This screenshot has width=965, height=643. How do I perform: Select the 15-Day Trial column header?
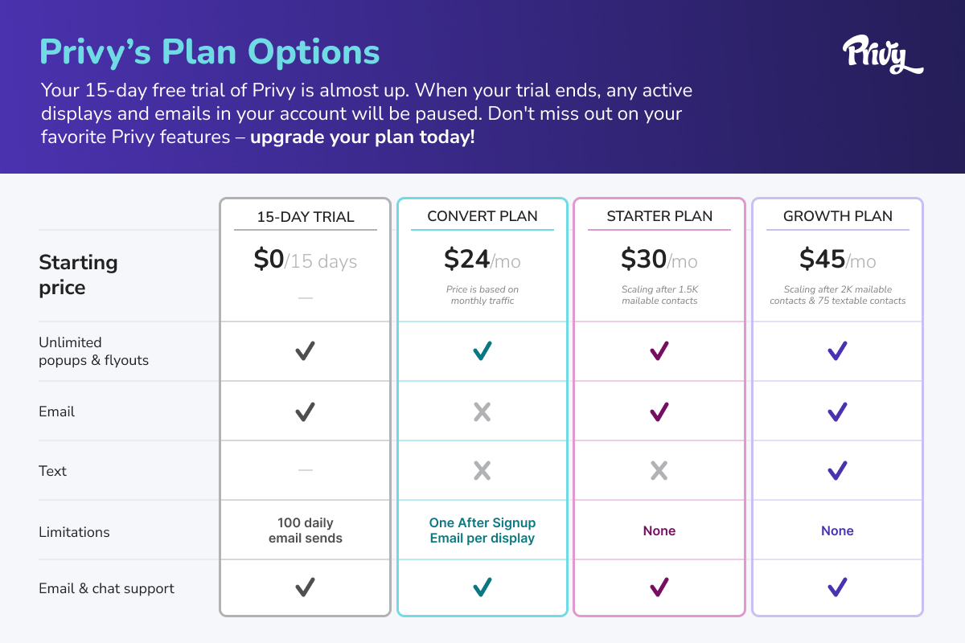point(306,216)
